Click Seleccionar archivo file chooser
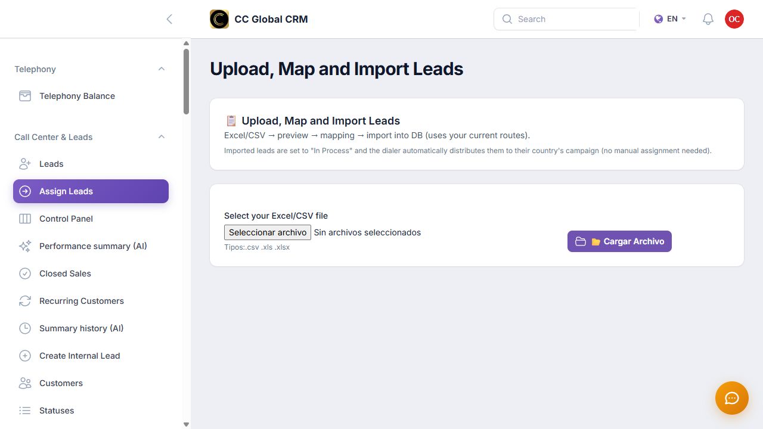This screenshot has width=763, height=429. (x=268, y=232)
